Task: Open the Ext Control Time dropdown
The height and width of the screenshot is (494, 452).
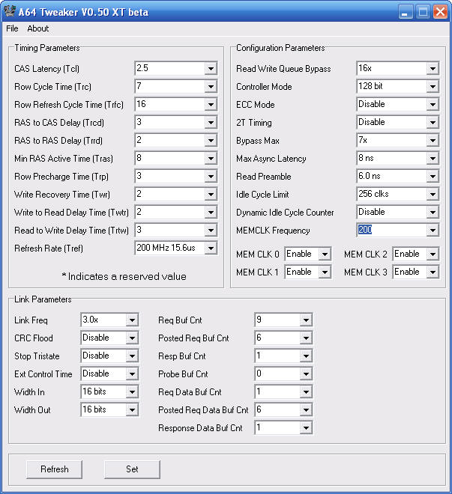Action: 132,374
